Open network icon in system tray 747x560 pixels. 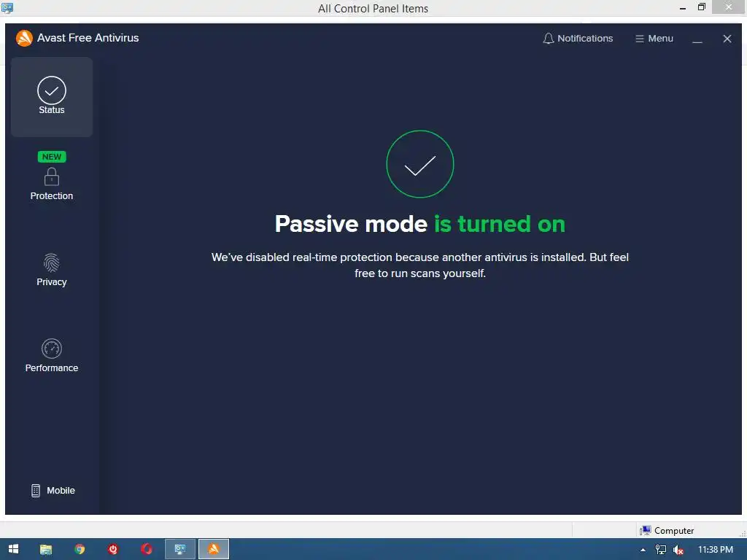(661, 550)
